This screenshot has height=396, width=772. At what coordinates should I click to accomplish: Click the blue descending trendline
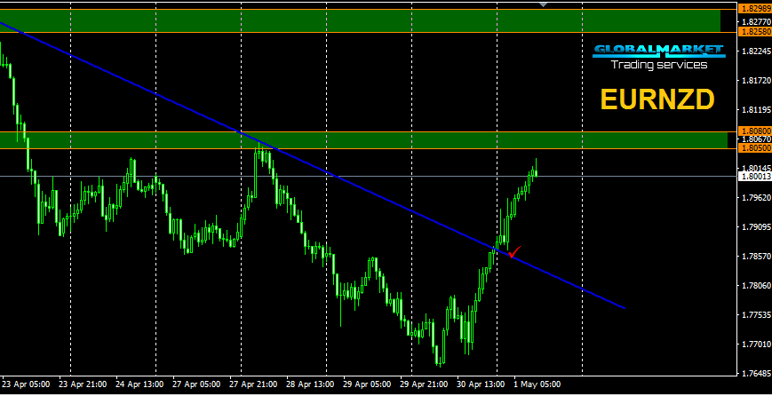pos(313,165)
